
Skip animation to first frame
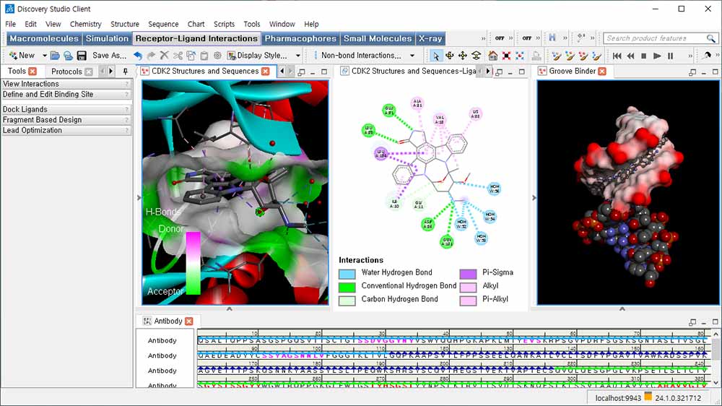point(617,56)
